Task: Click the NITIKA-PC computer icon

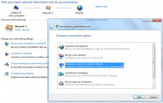Action: pos(16,8)
